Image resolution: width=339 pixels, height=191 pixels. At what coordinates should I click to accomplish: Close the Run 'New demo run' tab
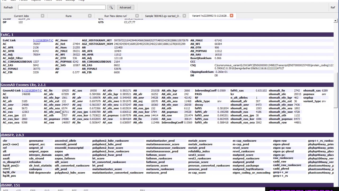137,16
